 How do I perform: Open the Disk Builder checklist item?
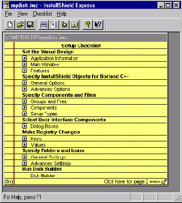(x=43, y=176)
